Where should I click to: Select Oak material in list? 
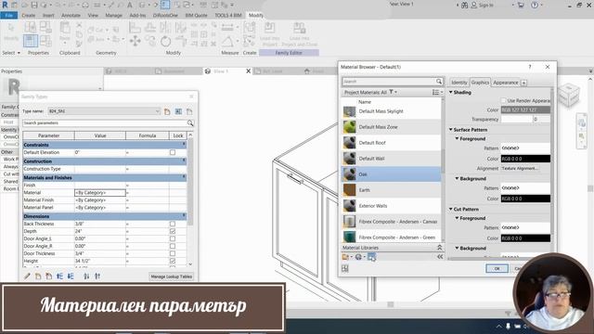[x=392, y=174]
